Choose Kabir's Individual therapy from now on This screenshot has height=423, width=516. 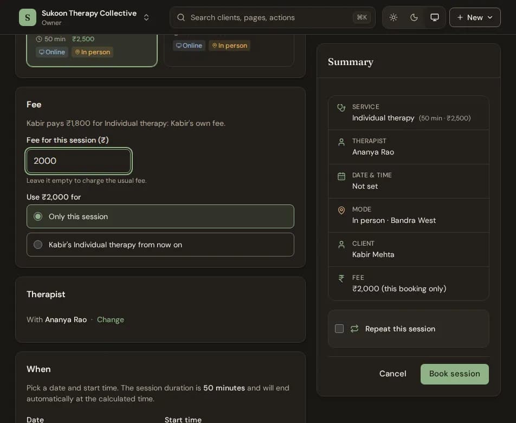pyautogui.click(x=160, y=245)
